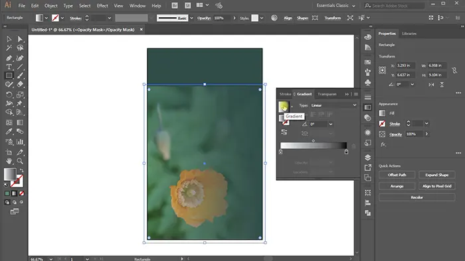Screen dimensions: 465x261
Task: Select the Eyedropper tool
Action: [x=9, y=132]
